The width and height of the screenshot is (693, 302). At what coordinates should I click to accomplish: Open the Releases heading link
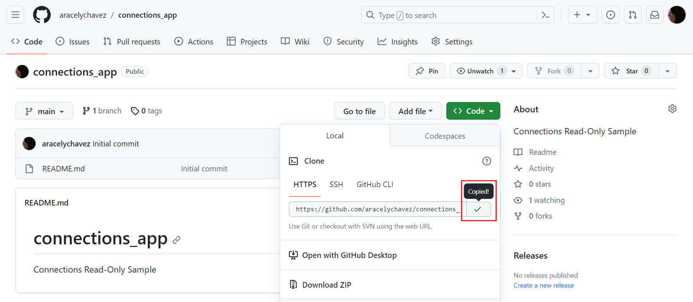click(531, 256)
